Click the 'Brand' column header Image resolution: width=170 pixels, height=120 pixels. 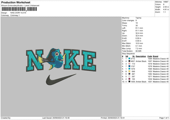(x=156, y=56)
